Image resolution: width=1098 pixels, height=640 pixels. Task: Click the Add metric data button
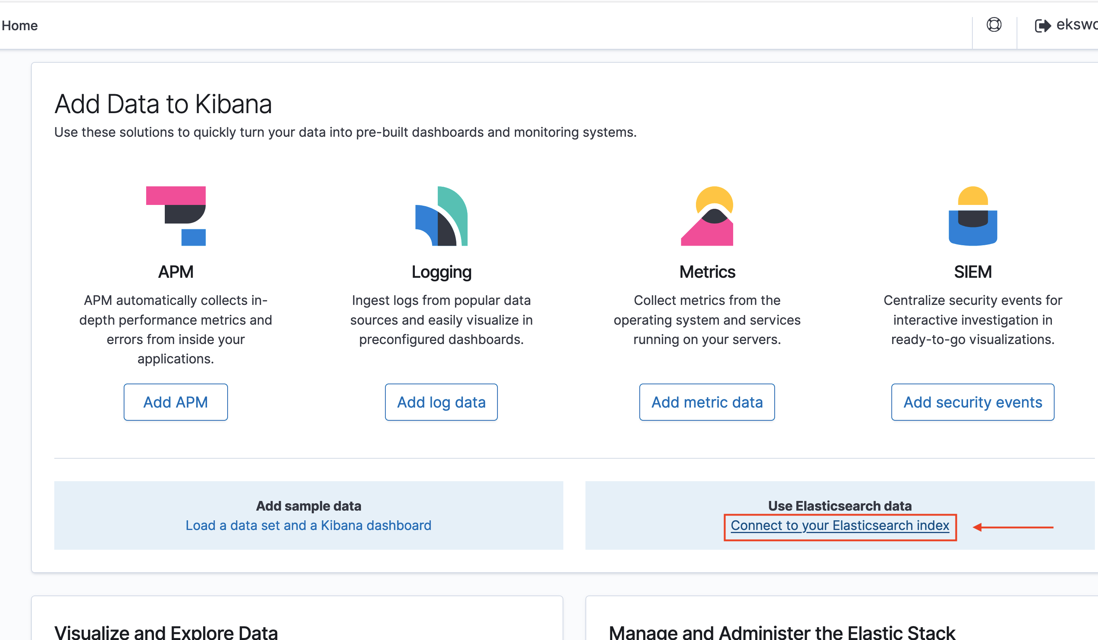click(x=707, y=402)
